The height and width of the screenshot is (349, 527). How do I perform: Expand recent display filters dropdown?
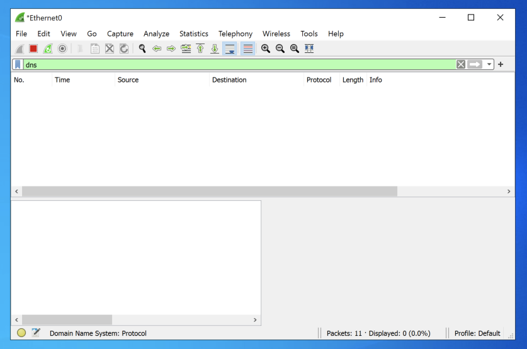pyautogui.click(x=489, y=64)
